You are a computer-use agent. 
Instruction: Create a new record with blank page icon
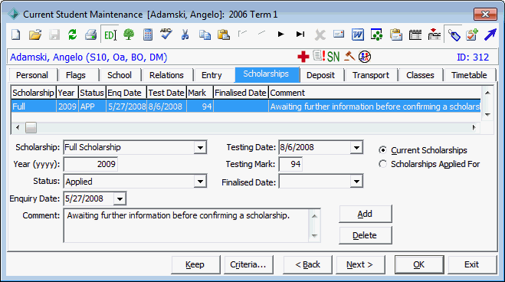(x=16, y=34)
